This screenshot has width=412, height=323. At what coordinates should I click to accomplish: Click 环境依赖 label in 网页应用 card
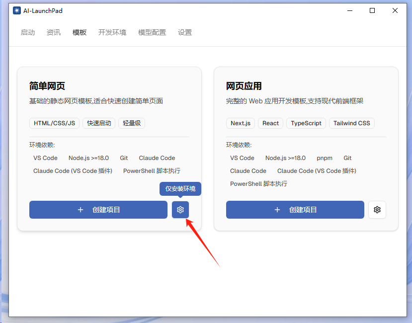239,145
